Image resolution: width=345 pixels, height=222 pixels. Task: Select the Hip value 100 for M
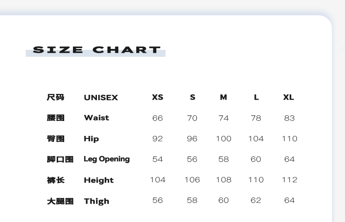pyautogui.click(x=224, y=139)
